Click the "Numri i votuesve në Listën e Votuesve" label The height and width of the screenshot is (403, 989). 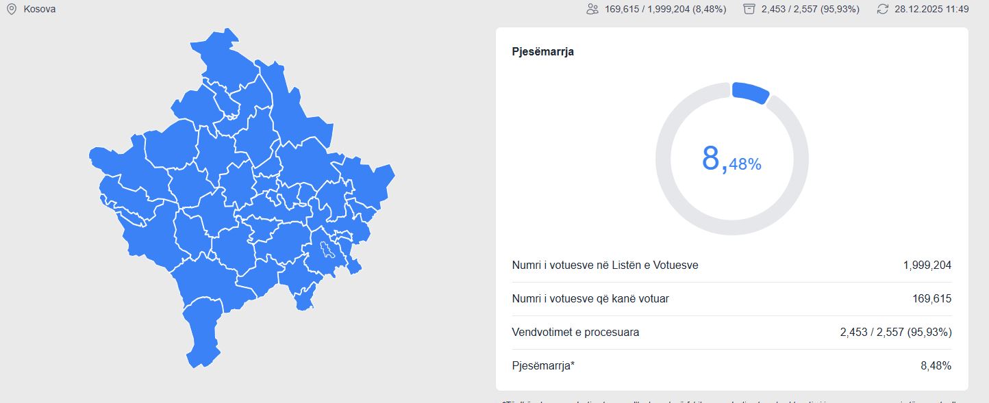click(605, 265)
